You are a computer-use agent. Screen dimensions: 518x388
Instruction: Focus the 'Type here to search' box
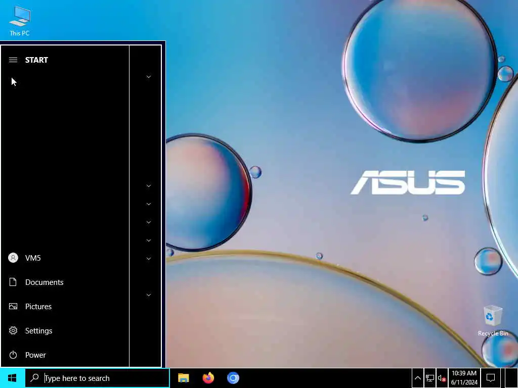98,378
